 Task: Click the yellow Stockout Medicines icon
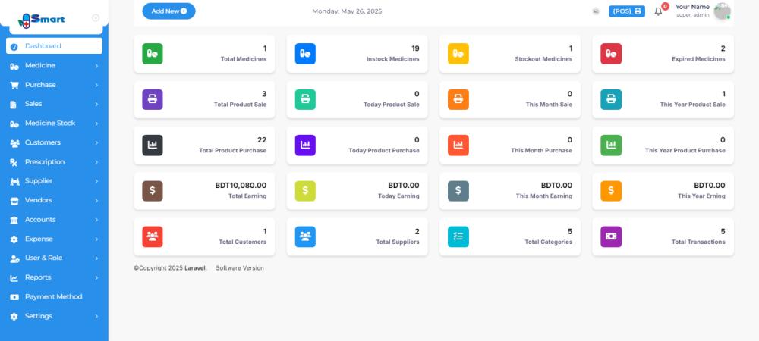click(x=458, y=54)
